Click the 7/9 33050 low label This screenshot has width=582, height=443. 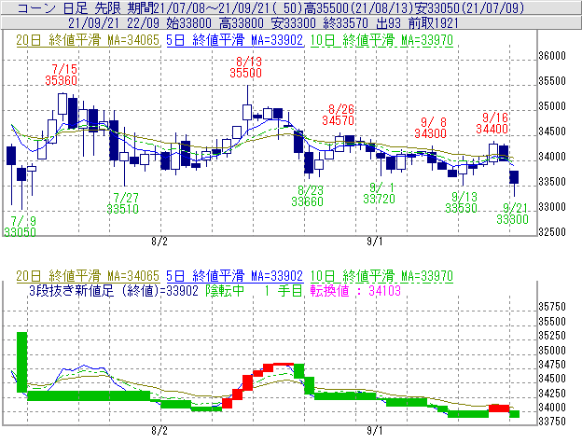[20, 227]
